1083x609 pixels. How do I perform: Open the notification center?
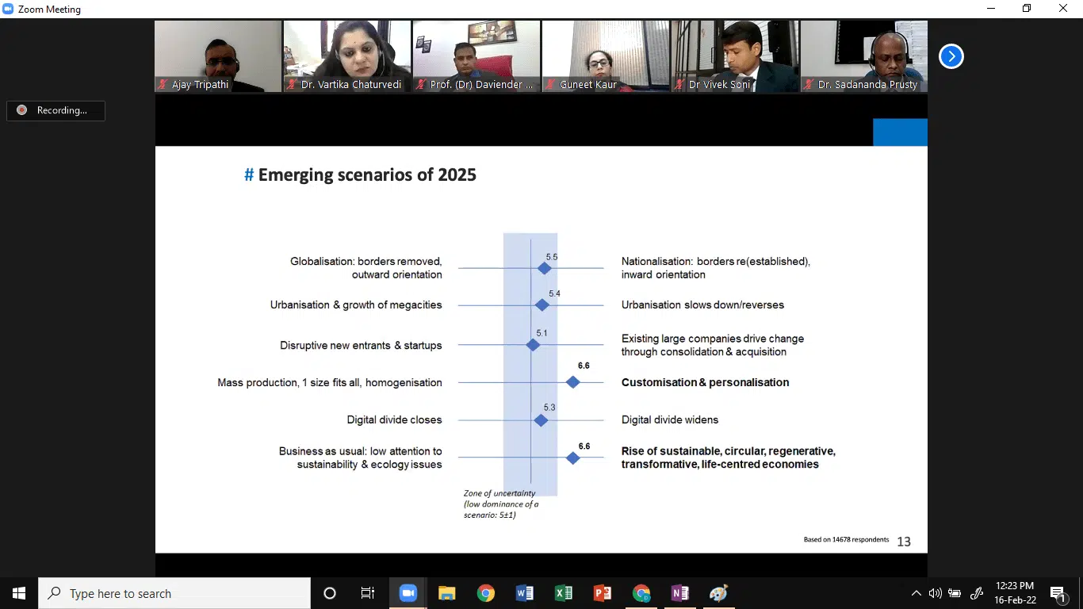click(x=1058, y=593)
